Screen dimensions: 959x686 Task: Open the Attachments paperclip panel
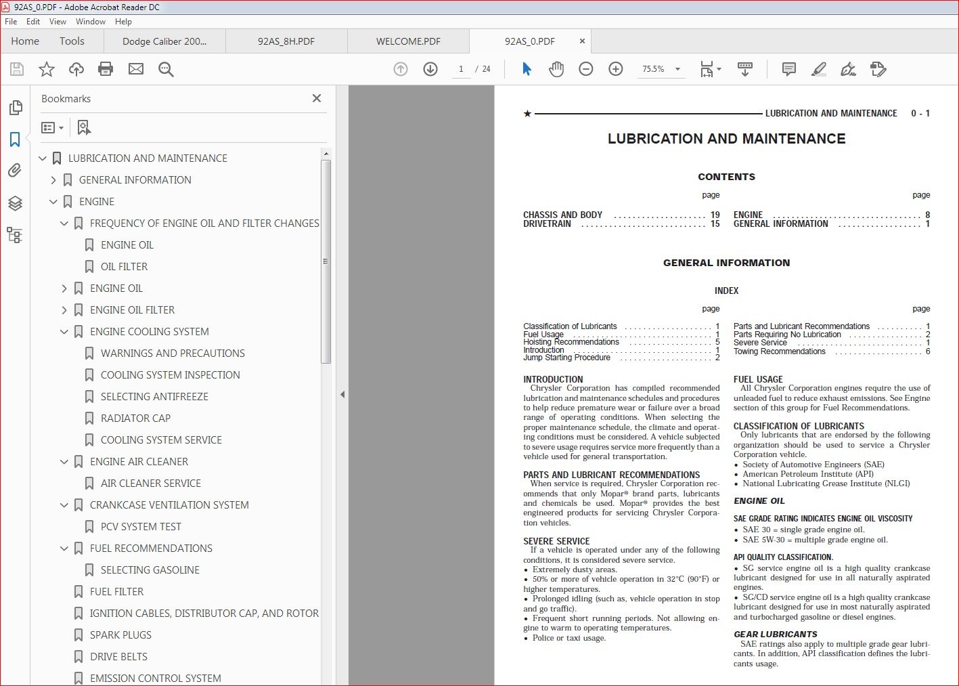[15, 171]
